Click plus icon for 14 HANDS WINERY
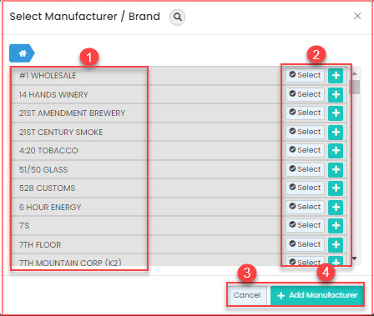This screenshot has width=374, height=316. click(336, 94)
